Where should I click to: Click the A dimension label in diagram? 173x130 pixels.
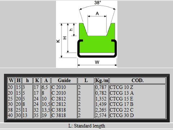97,13
